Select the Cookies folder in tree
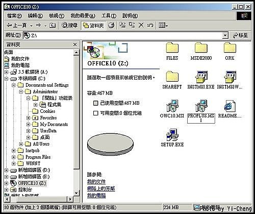The width and height of the screenshot is (255, 214). click(x=47, y=111)
